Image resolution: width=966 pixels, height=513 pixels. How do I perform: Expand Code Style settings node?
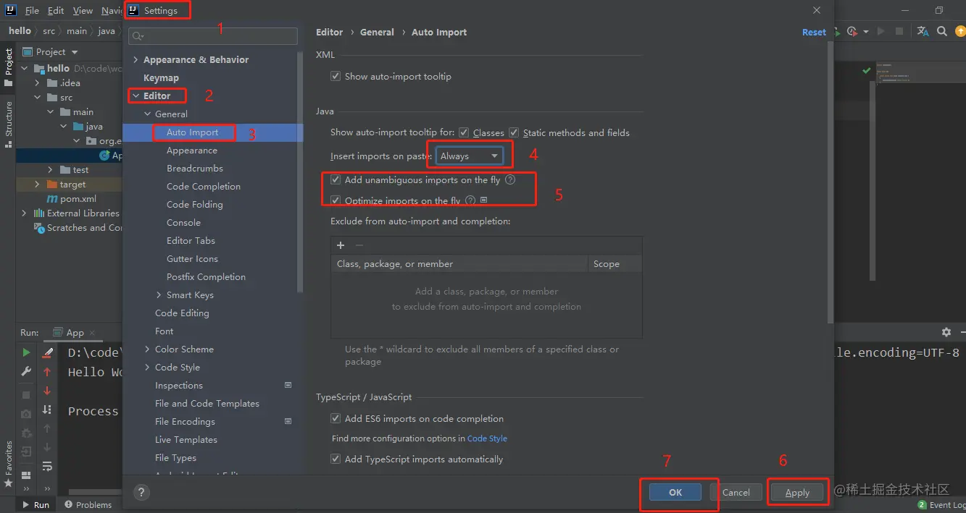click(x=147, y=368)
